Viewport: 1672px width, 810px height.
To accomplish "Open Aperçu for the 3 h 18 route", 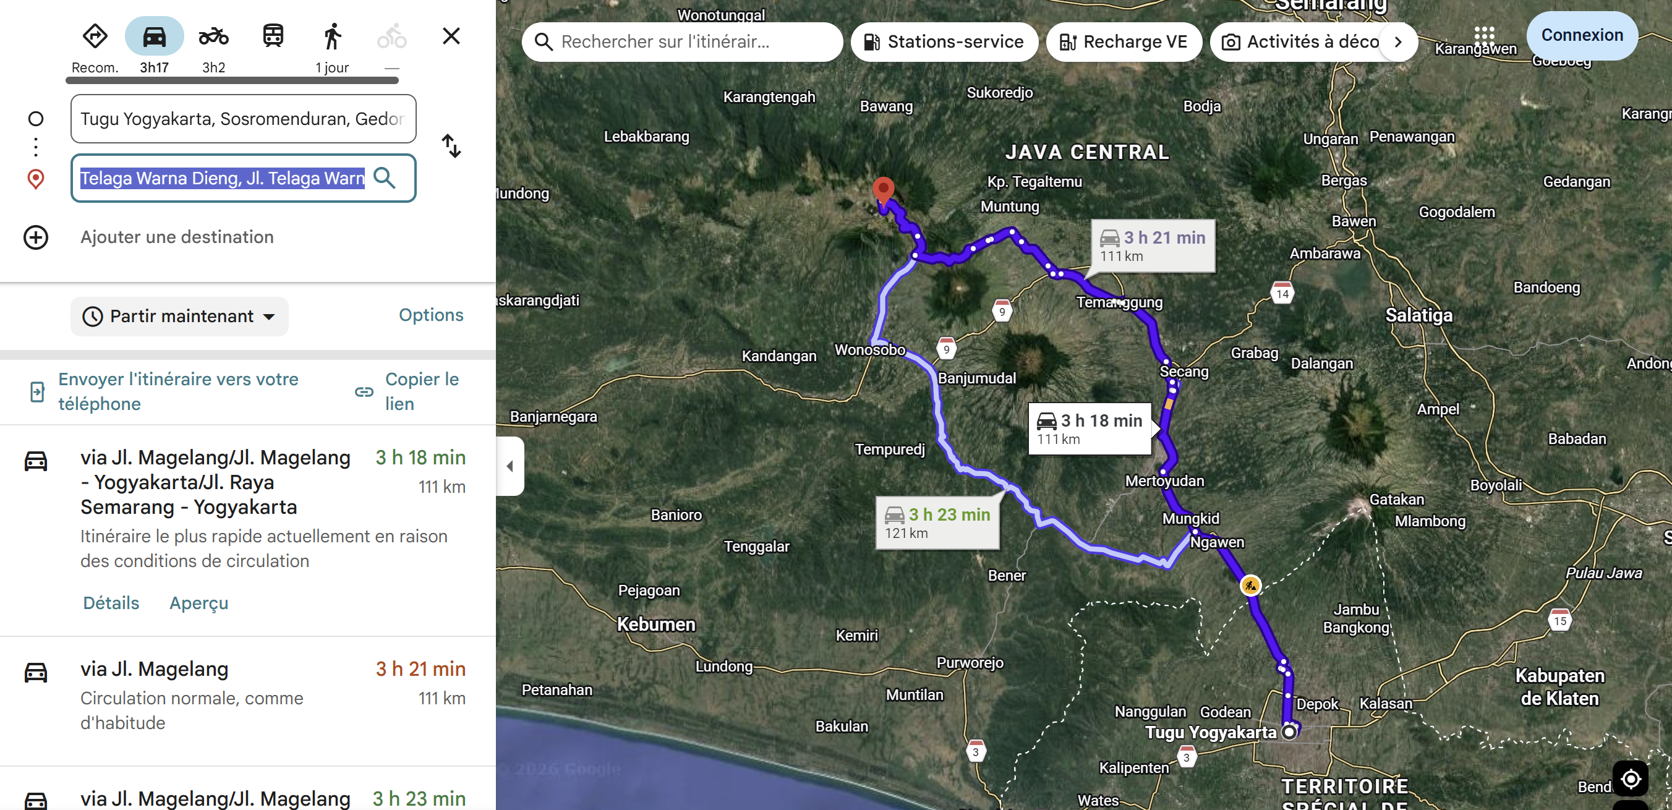I will 198,603.
